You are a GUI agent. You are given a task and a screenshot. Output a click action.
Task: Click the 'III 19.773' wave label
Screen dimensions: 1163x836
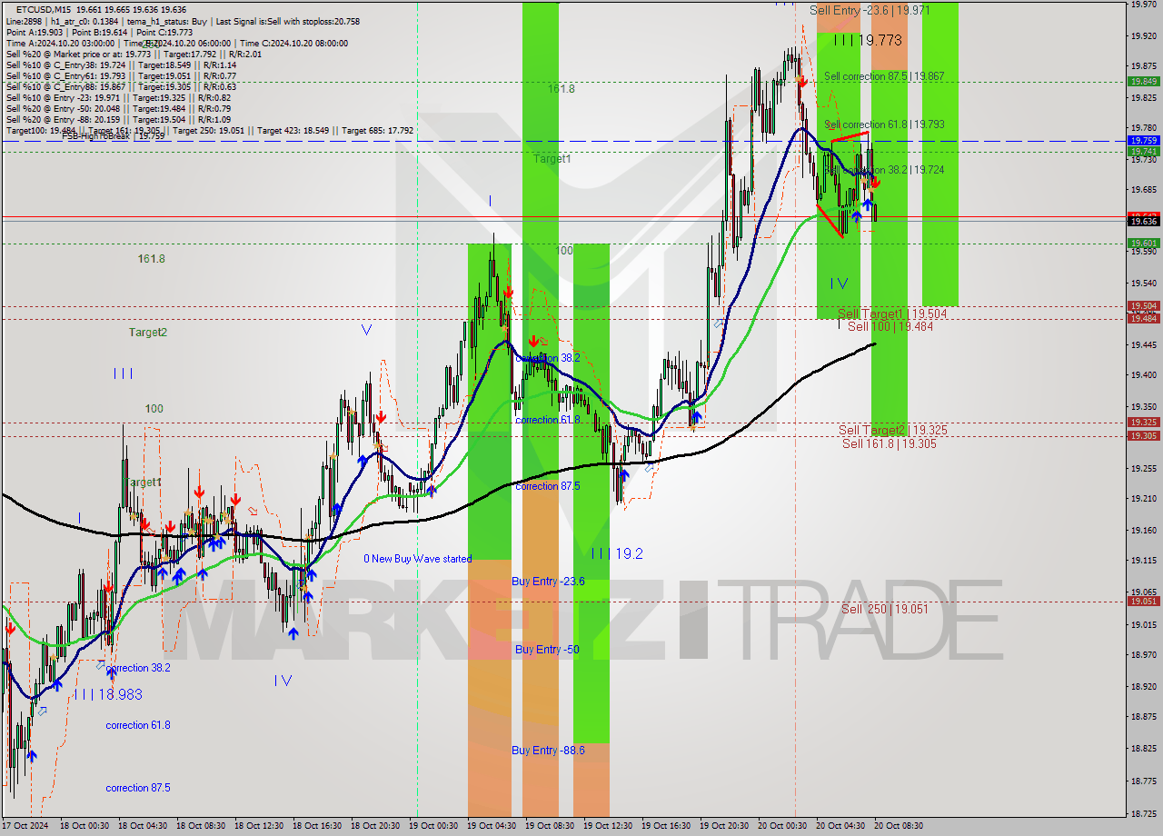tap(868, 40)
